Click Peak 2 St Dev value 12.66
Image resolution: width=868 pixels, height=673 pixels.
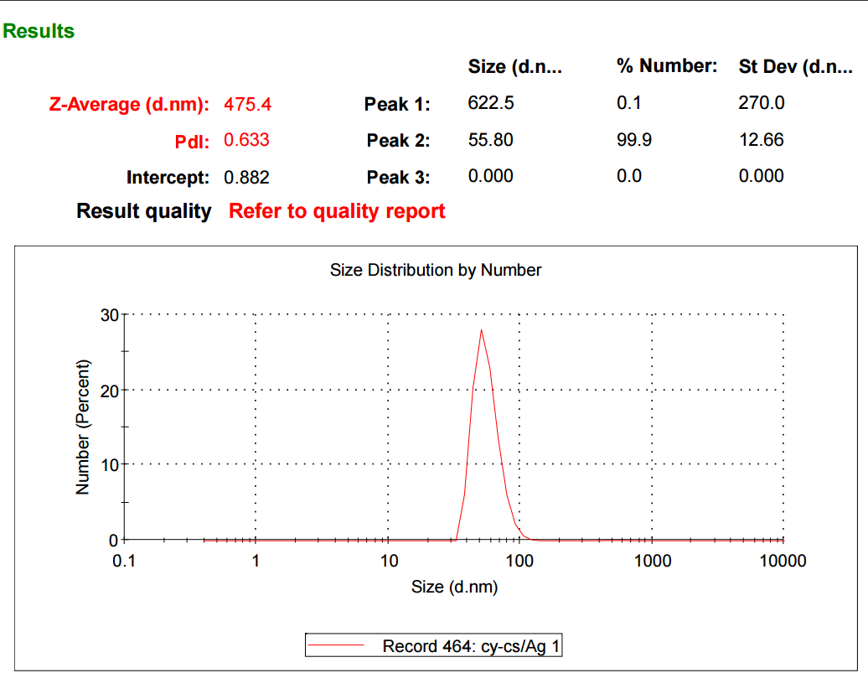point(761,140)
